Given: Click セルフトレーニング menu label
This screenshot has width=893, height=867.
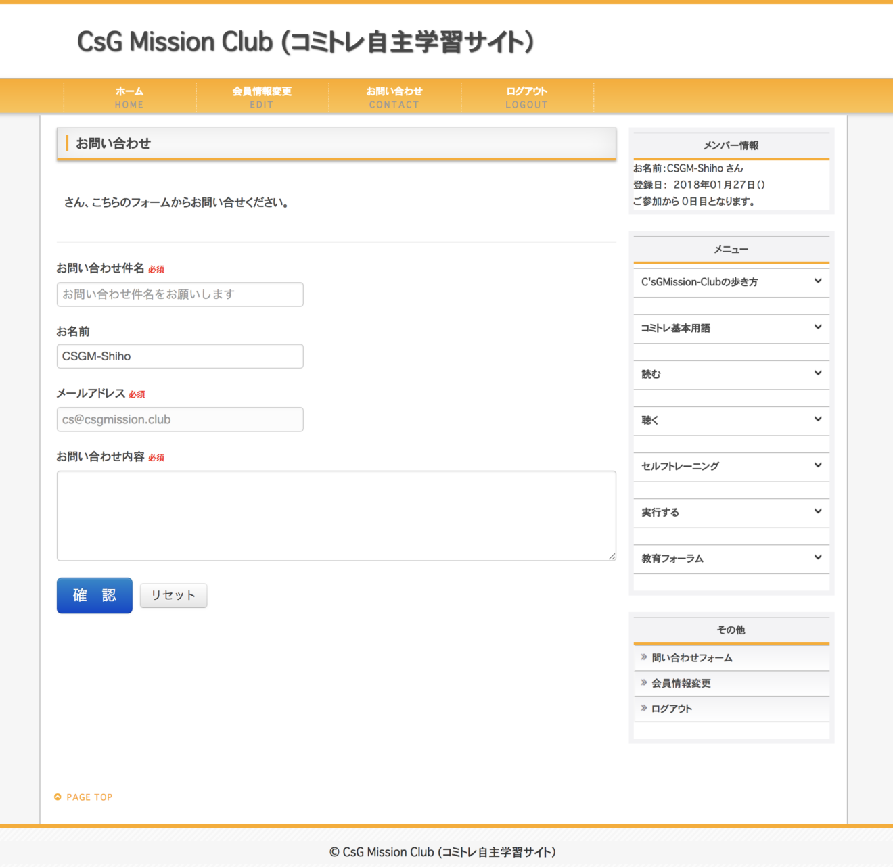Looking at the screenshot, I should pos(680,466).
